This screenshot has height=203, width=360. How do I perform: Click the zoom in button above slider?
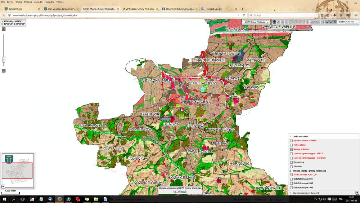[4, 29]
